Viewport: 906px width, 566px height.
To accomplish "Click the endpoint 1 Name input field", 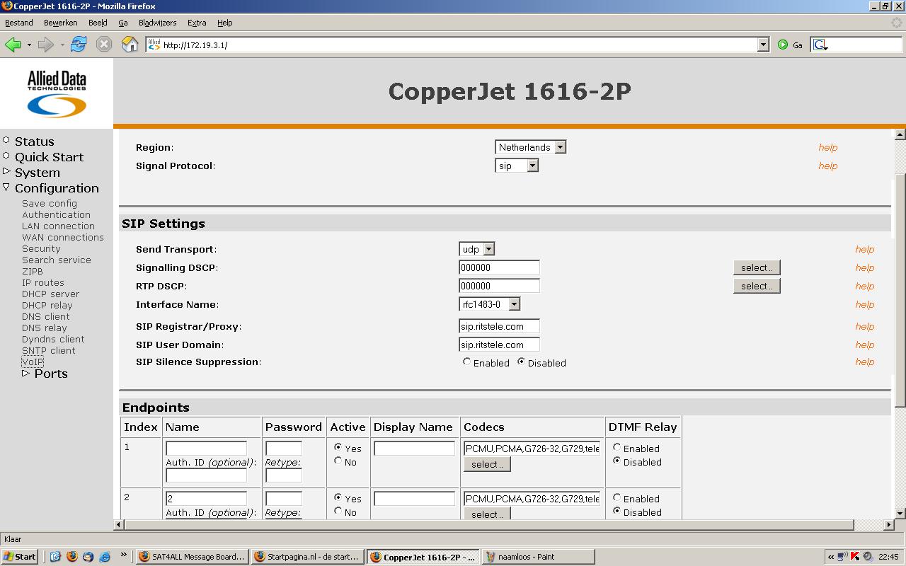I will pos(206,448).
